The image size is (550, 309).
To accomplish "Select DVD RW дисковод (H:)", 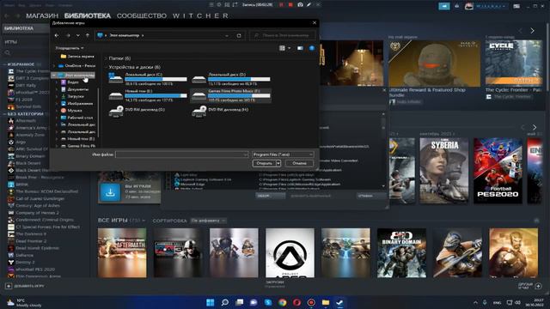I will 220,112.
